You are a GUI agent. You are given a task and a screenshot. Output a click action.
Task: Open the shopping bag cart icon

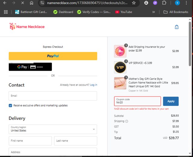pyautogui.click(x=177, y=27)
